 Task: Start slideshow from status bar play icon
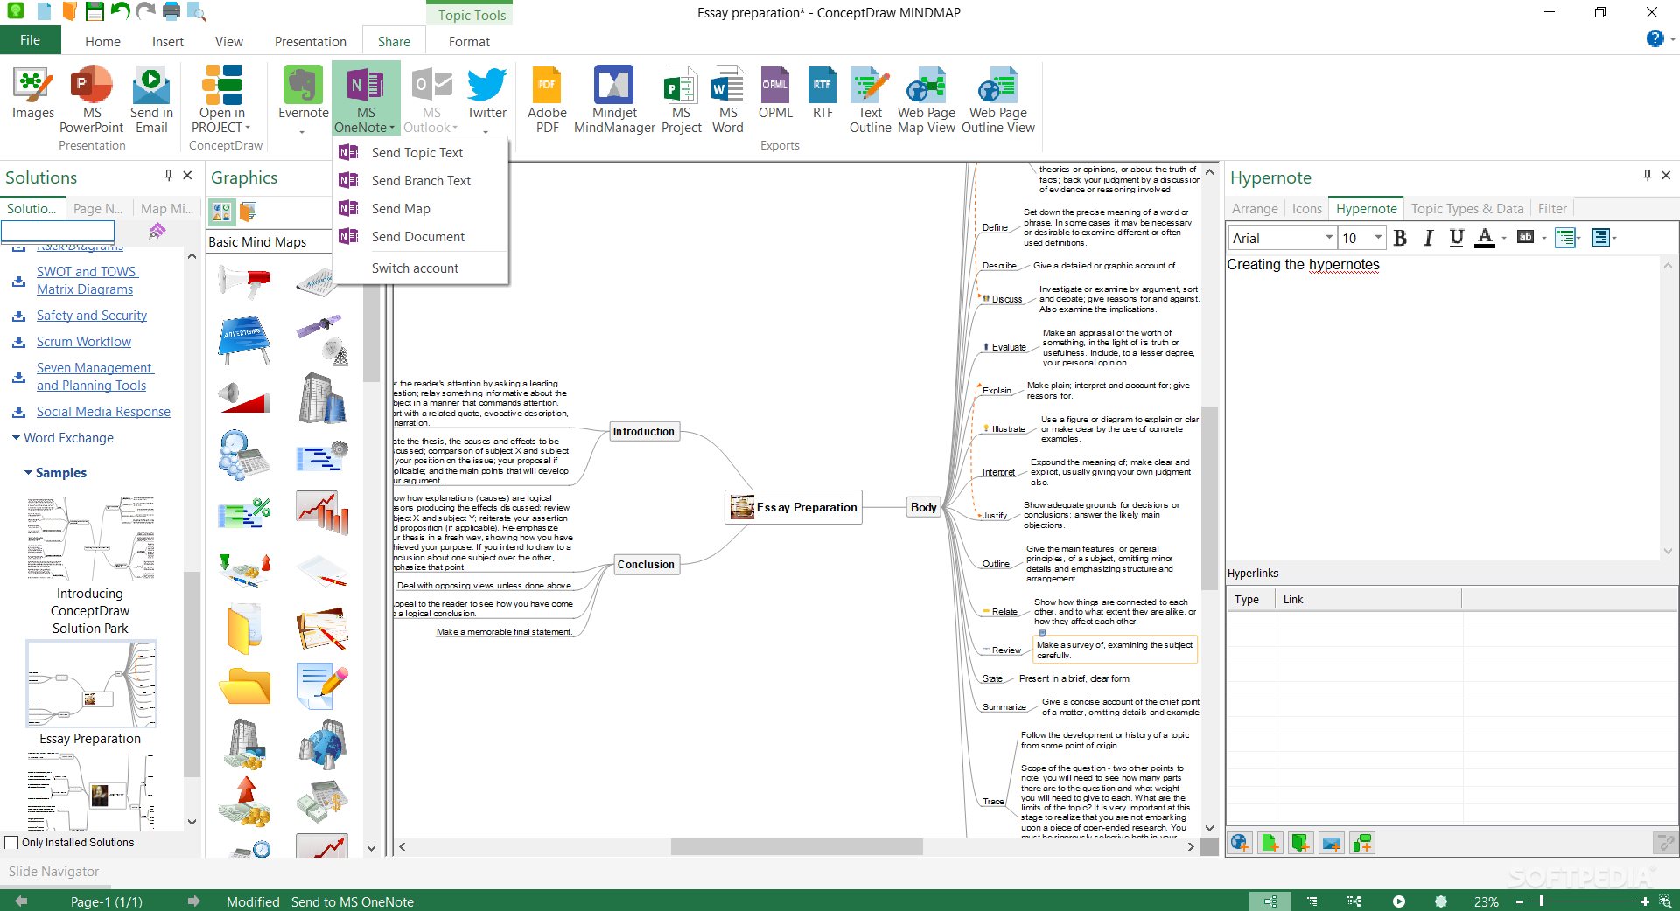1399,901
